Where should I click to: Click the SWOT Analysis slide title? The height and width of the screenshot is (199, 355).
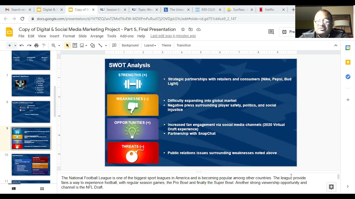(130, 65)
